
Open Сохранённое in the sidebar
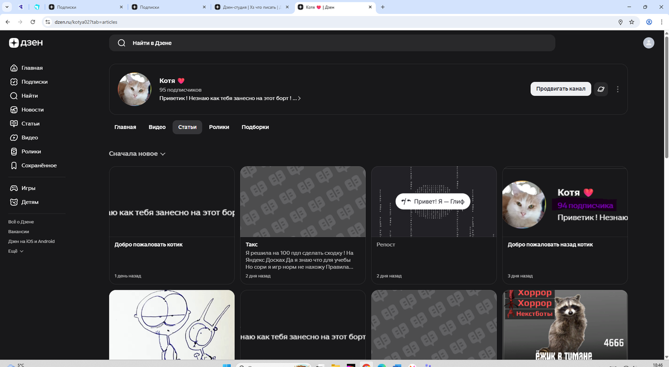click(x=33, y=165)
